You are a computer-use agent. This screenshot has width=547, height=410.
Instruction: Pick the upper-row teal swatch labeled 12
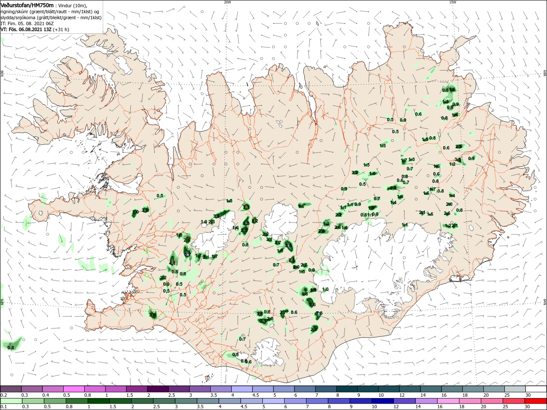(410, 389)
